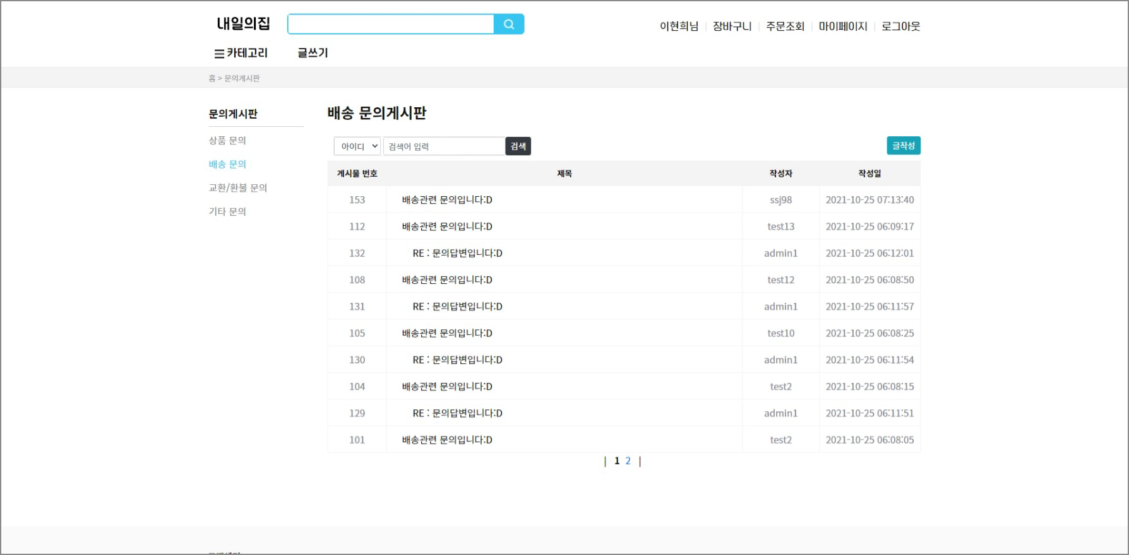
Task: Go to 장바구니 cart
Action: tap(732, 26)
